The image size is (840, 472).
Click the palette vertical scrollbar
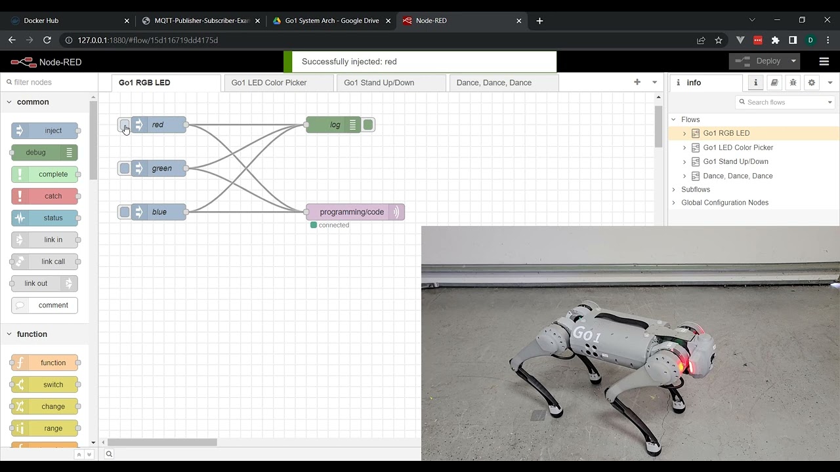pos(93,140)
